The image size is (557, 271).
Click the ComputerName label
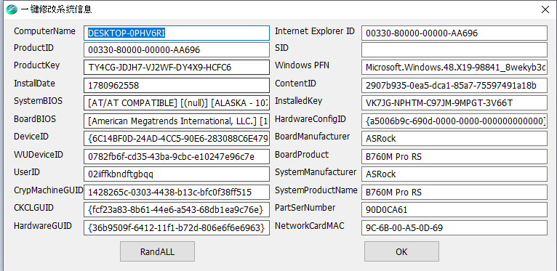coord(45,31)
